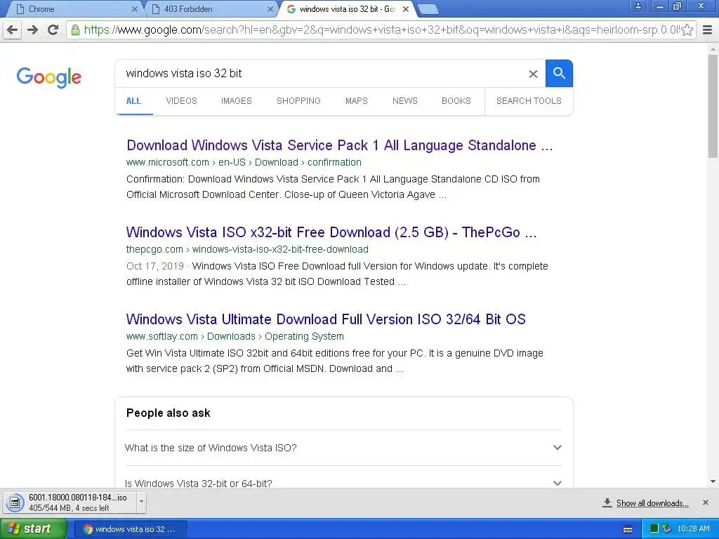
Task: Close the downloads bar
Action: click(x=706, y=503)
